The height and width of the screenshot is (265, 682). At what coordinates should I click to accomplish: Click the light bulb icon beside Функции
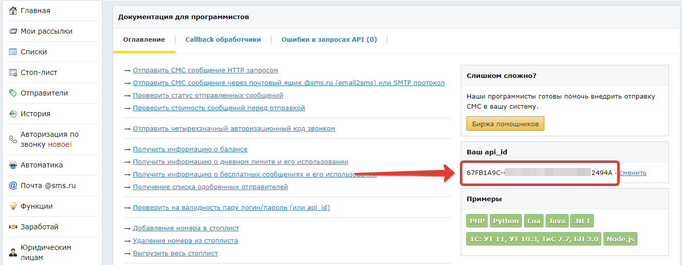click(x=13, y=206)
